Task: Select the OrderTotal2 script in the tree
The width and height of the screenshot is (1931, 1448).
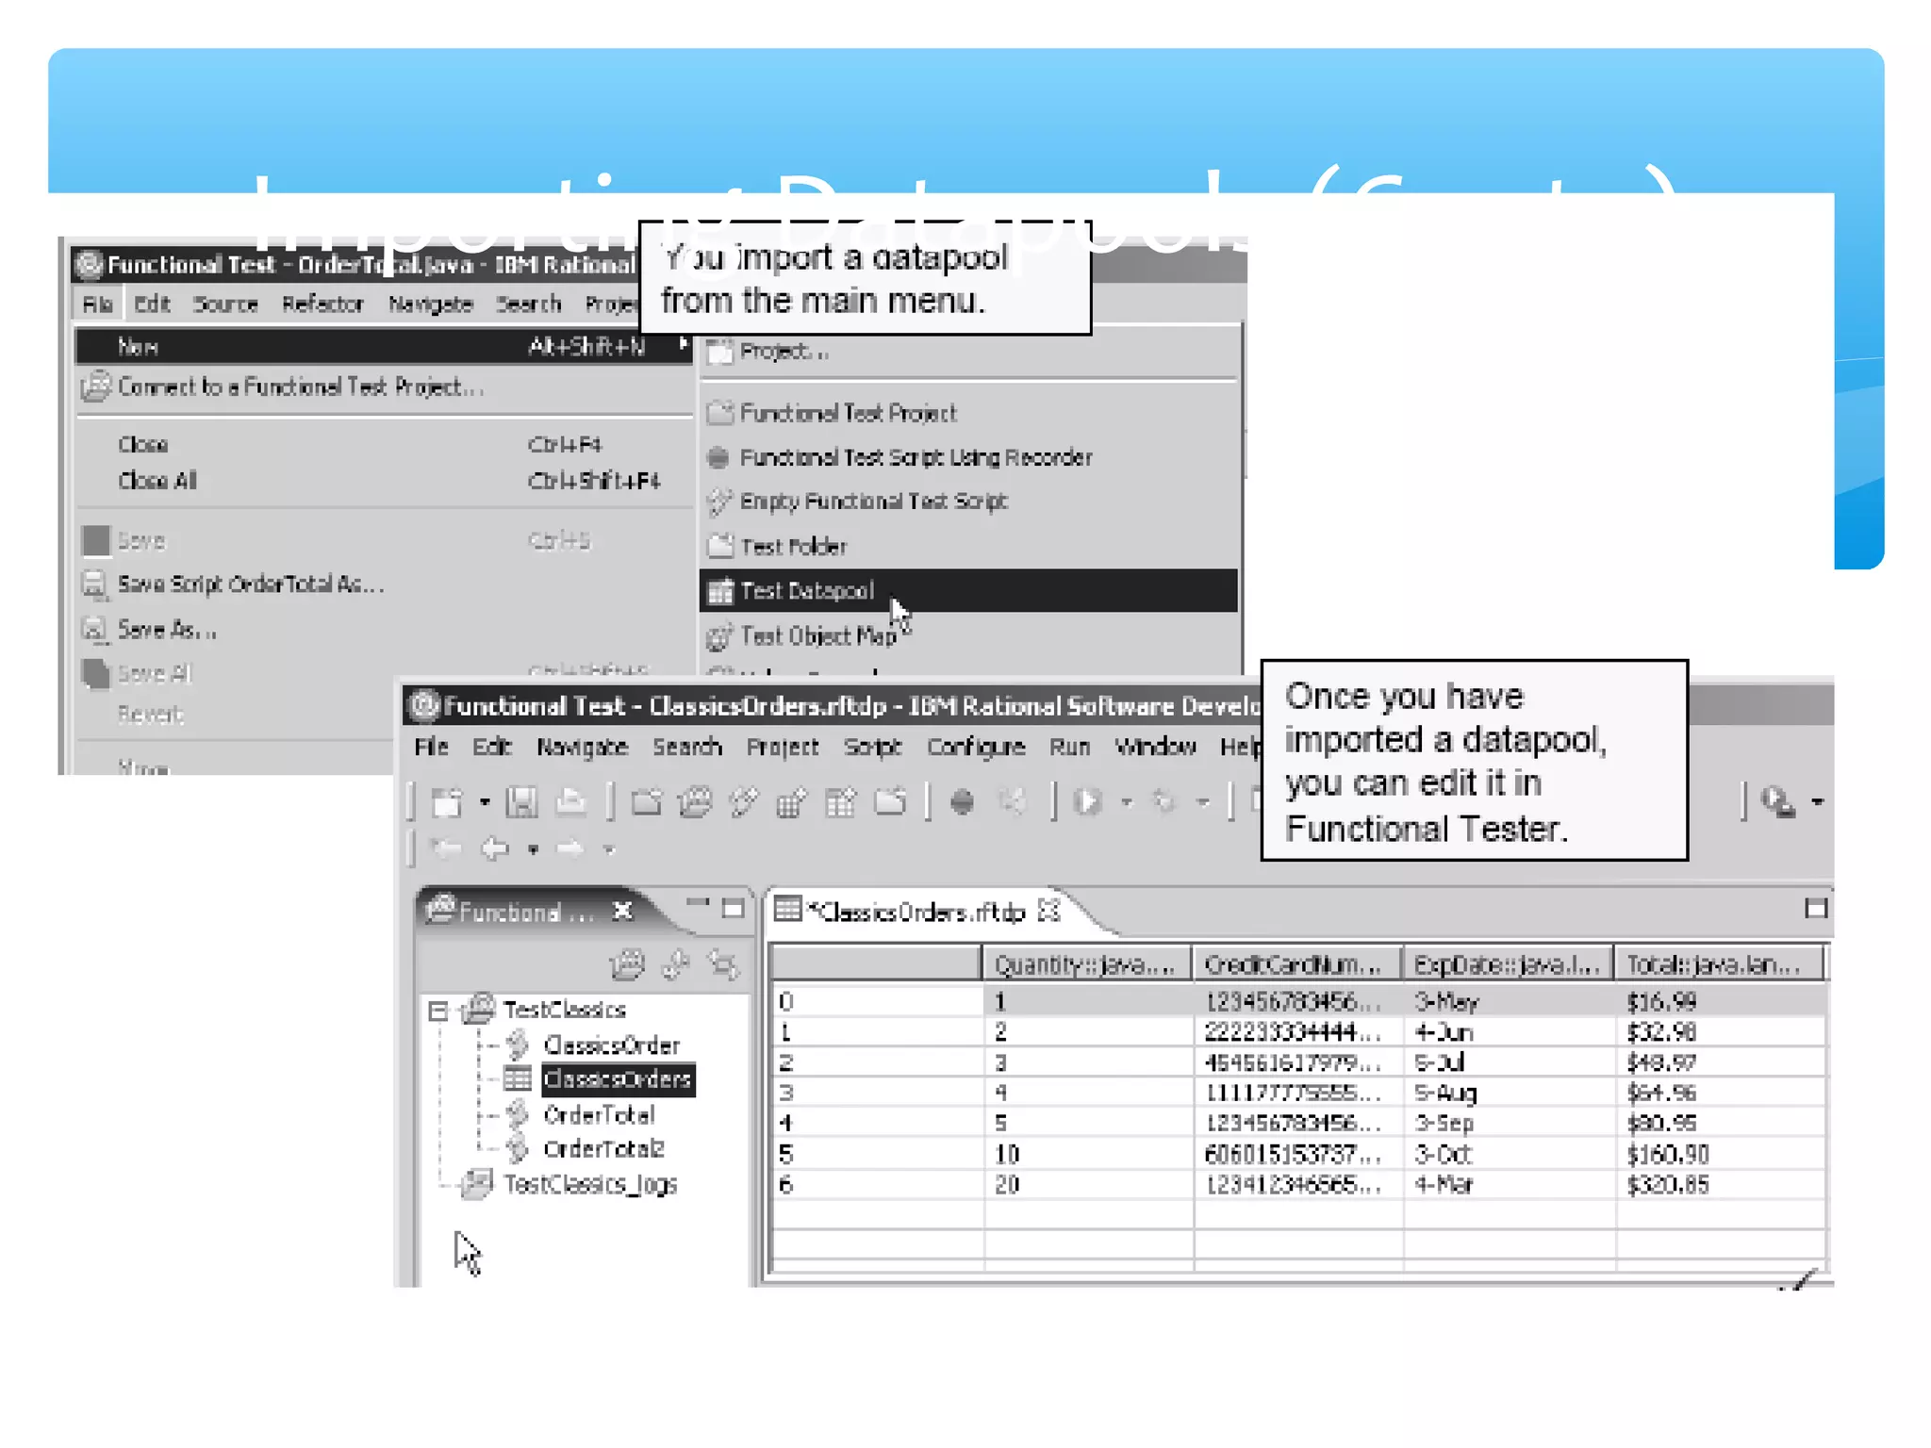Action: pyautogui.click(x=603, y=1148)
